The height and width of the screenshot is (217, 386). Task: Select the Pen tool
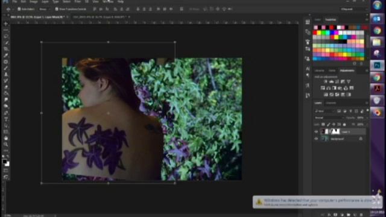[x=6, y=113]
